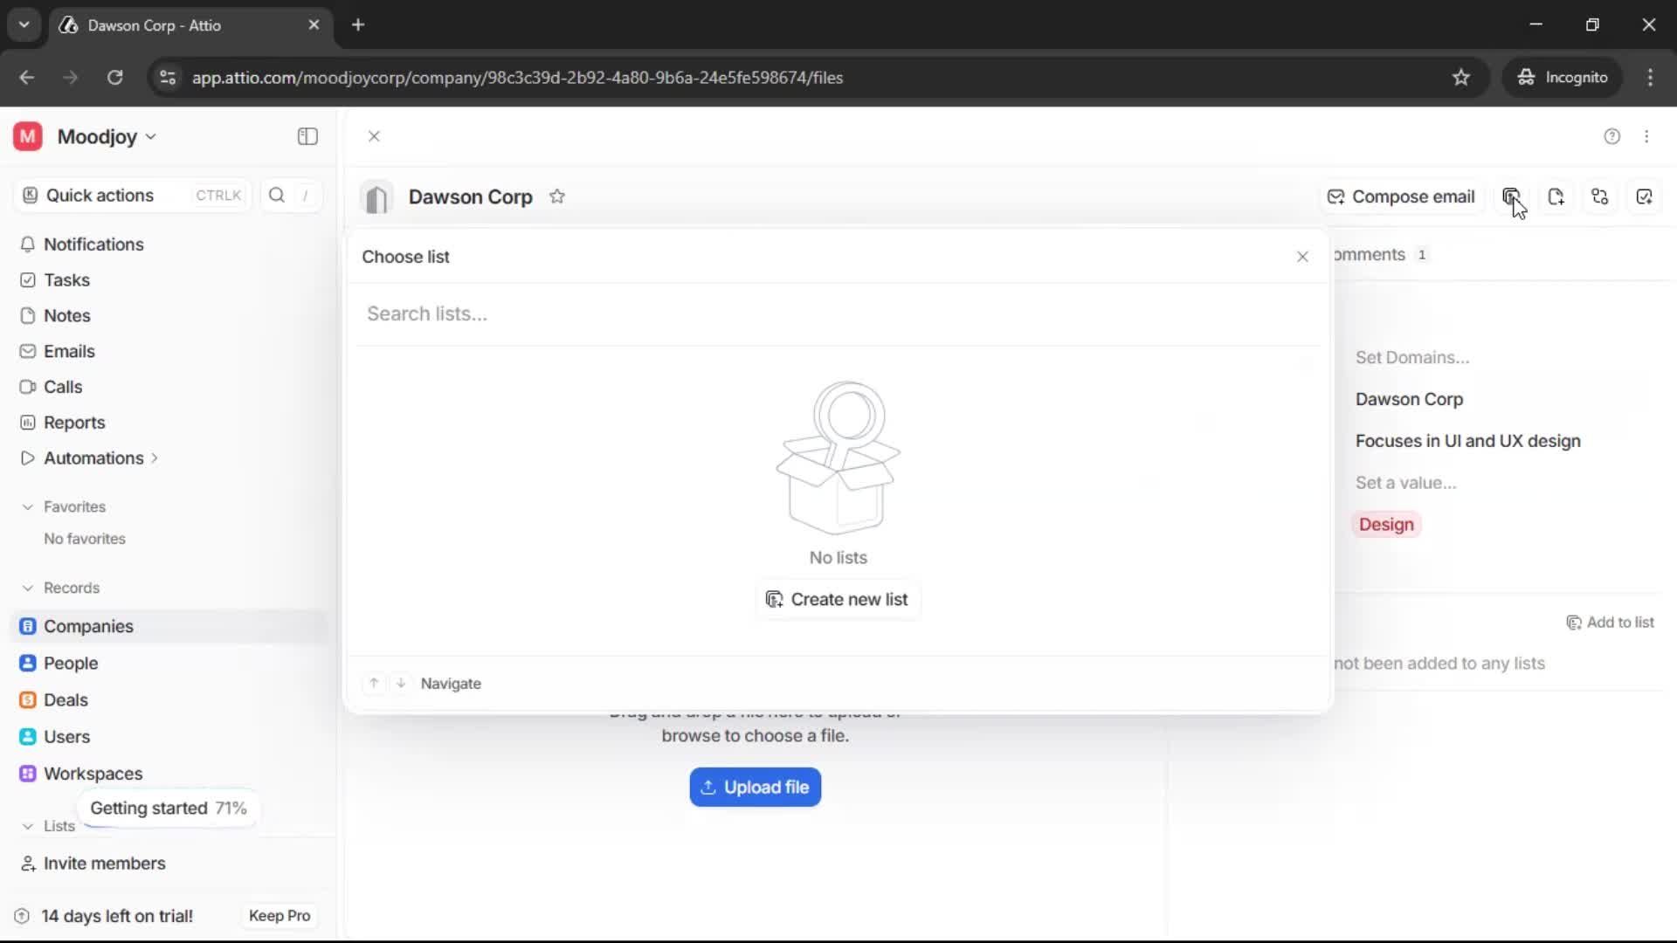Collapse the Records group in the sidebar
This screenshot has width=1677, height=943.
28,588
